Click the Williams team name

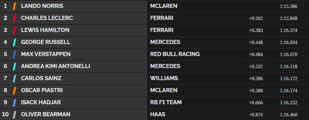[164, 78]
